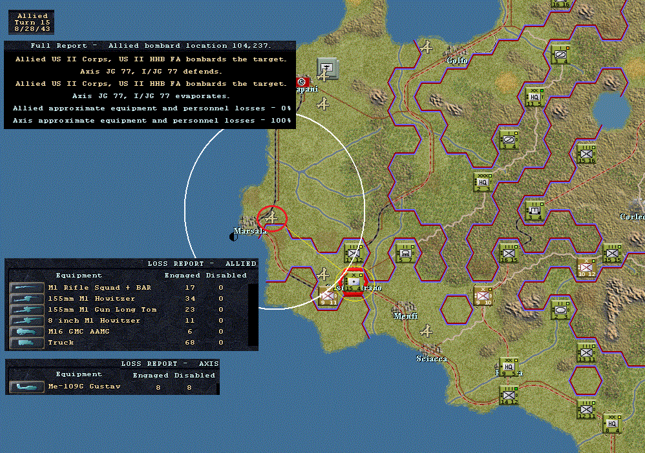
Task: Select the brown infantry unit 9-10
Action: coord(483,297)
